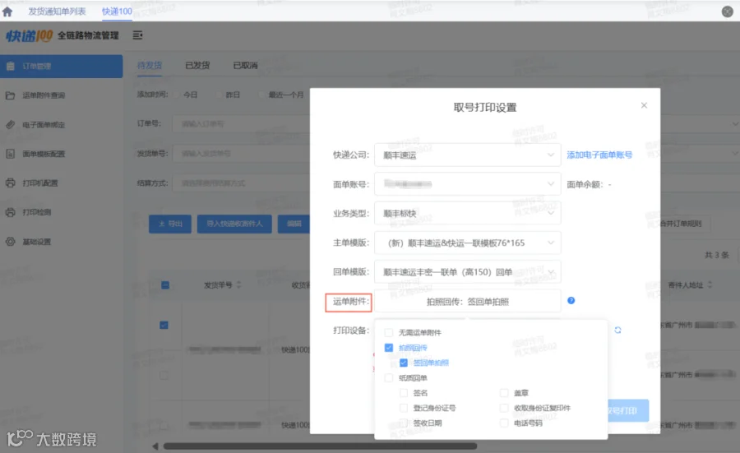
Task: Open the 回单模版 dropdown
Action: pos(467,272)
